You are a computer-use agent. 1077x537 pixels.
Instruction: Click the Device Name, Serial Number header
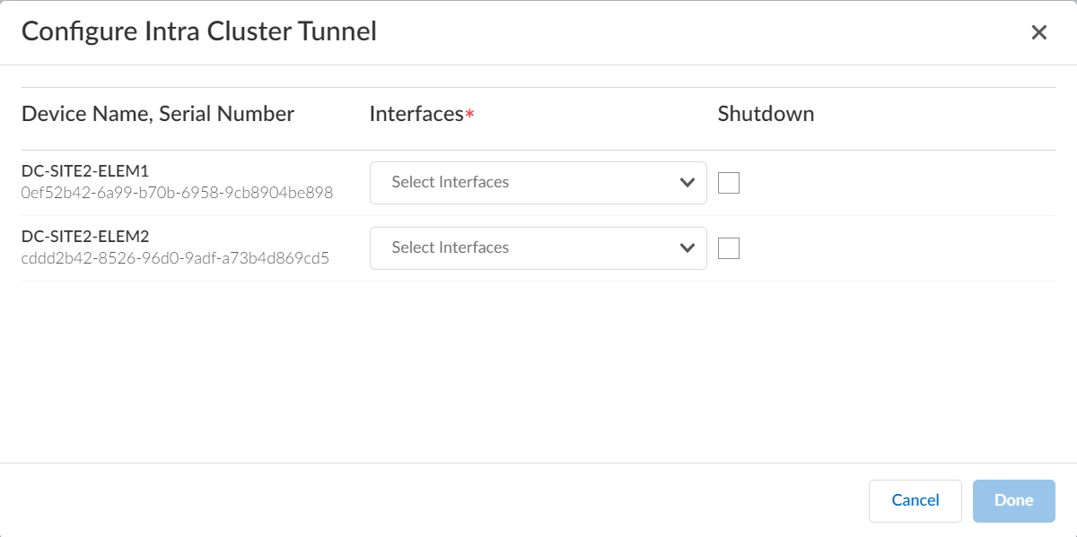[x=158, y=114]
